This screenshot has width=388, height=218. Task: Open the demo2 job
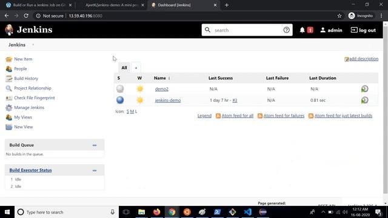[162, 89]
